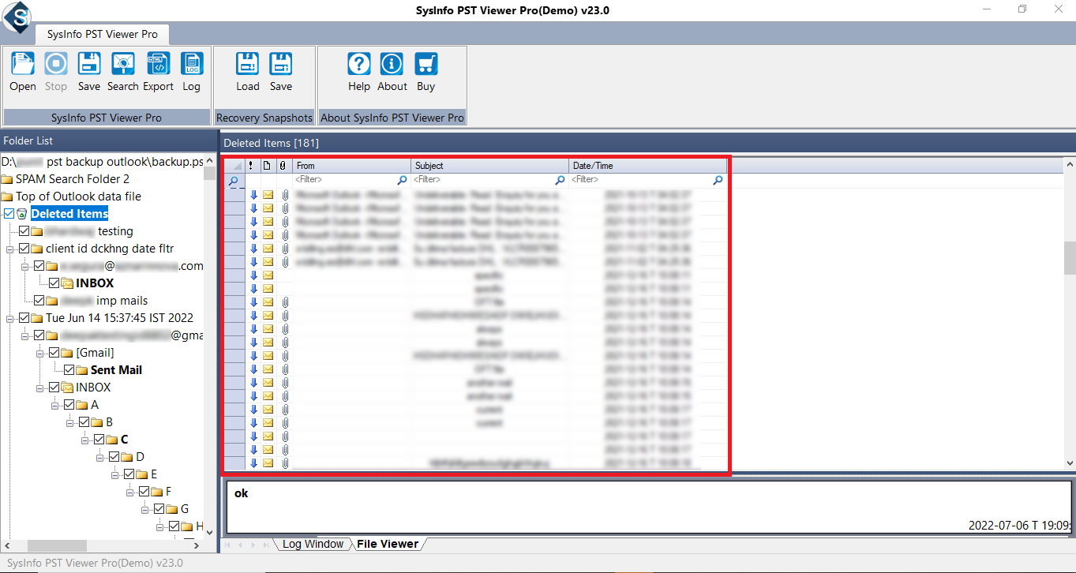Toggle the Tue Jun 14 folder checkbox
This screenshot has height=573, width=1076.
24,318
